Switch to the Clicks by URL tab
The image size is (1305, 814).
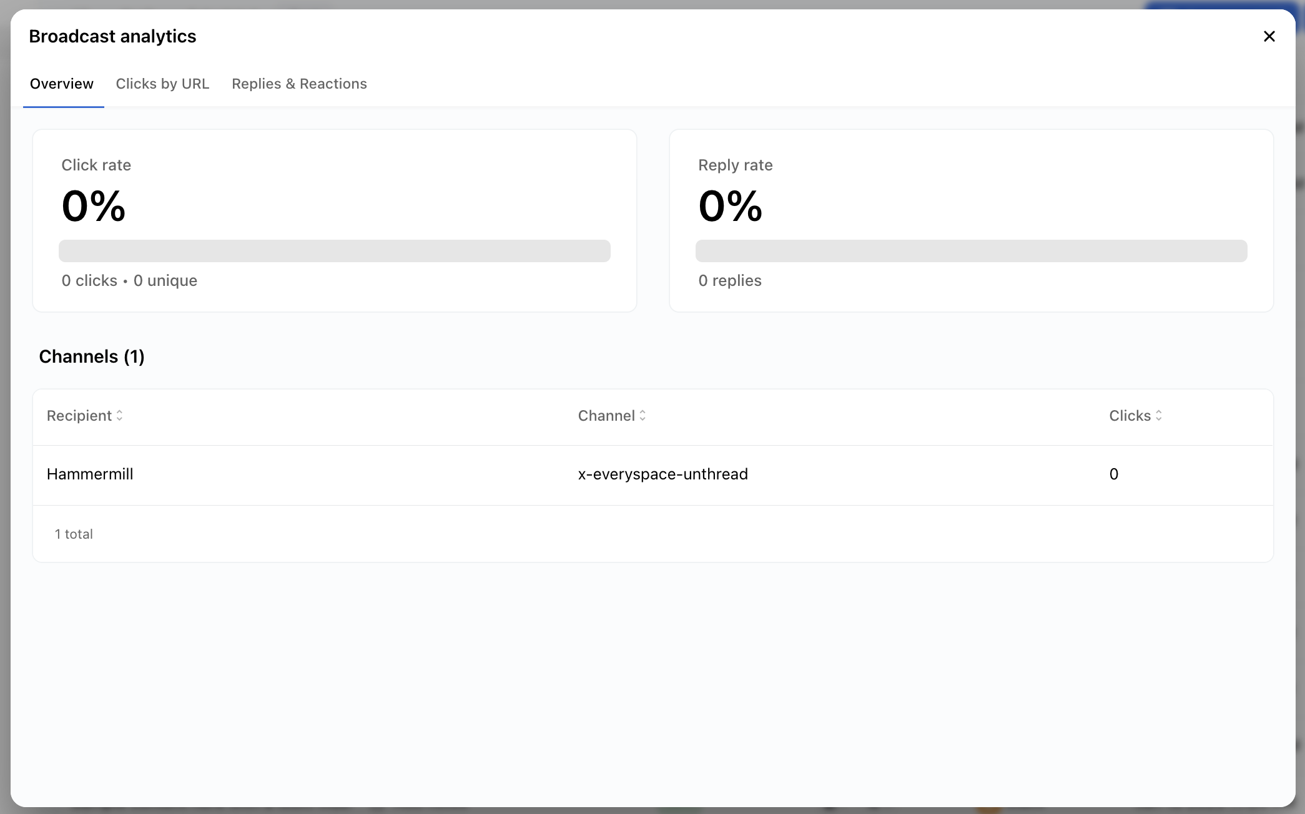tap(162, 84)
